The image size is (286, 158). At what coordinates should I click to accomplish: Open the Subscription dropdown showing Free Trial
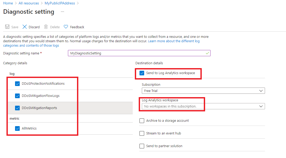tap(261, 90)
